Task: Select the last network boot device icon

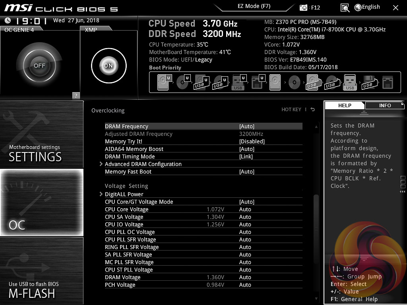Action: point(388,83)
